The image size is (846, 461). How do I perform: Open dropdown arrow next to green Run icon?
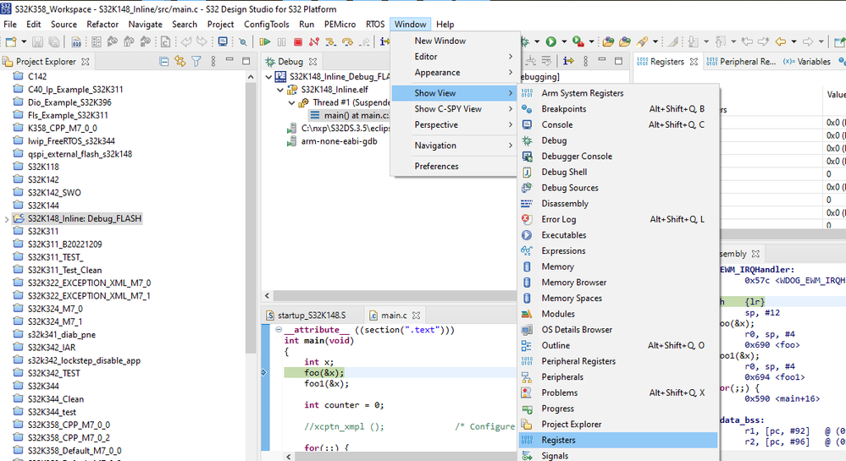pos(564,41)
